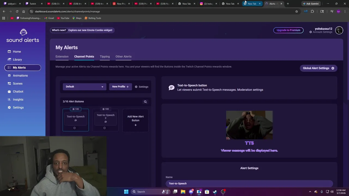Select the Channel Points tab
349x196 pixels.
(x=84, y=56)
